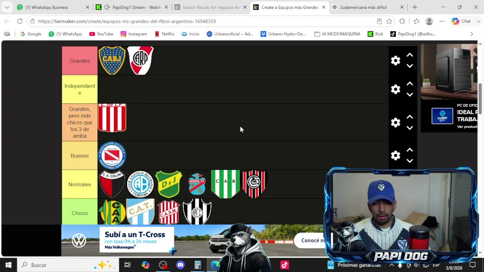Image resolution: width=484 pixels, height=272 pixels.
Task: Click the Buscar taskbar search box
Action: (68, 265)
